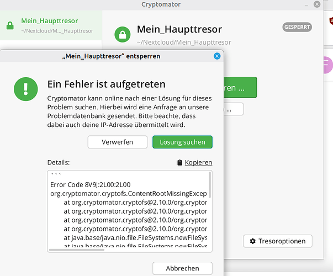This screenshot has width=333, height=276.
Task: Click the Lösung suchen button
Action: (182, 142)
